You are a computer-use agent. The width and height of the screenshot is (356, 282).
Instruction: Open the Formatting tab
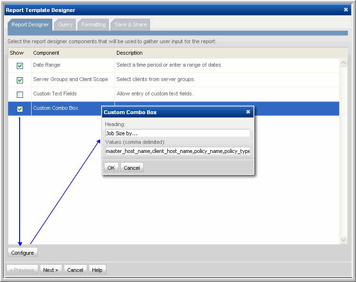coord(93,24)
